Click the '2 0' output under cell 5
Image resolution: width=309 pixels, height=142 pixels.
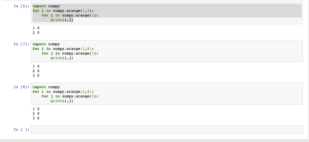tap(36, 33)
